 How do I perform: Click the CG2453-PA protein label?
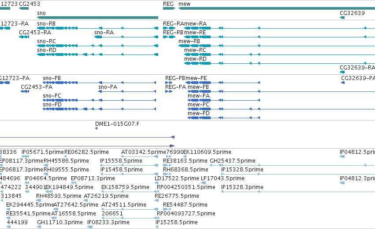click(x=37, y=87)
